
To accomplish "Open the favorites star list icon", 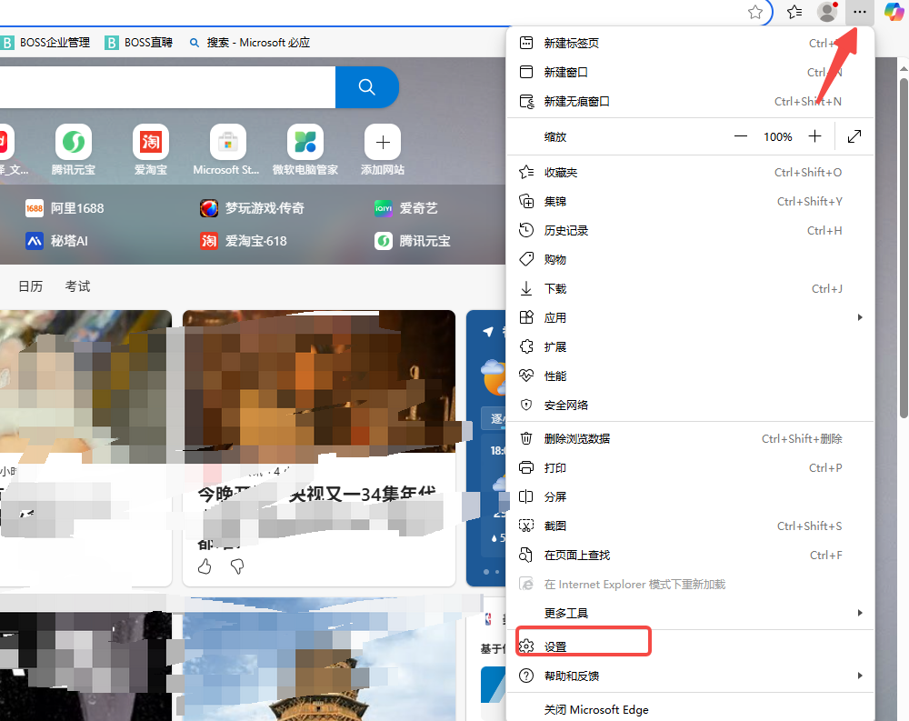I will click(794, 12).
